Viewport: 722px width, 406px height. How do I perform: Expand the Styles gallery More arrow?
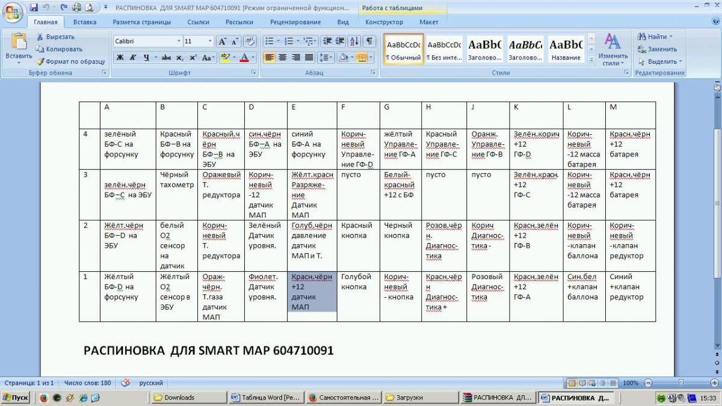pyautogui.click(x=591, y=61)
